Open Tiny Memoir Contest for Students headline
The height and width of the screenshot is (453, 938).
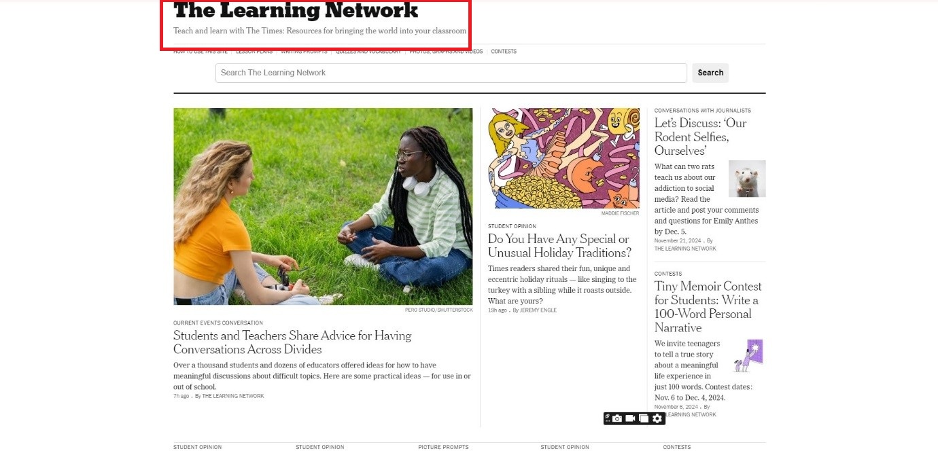(x=708, y=306)
